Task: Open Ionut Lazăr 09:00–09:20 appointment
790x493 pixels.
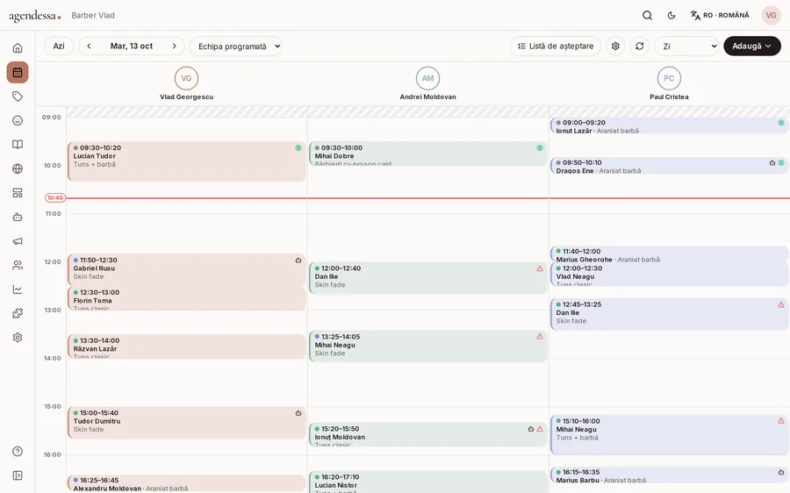Action: [670, 126]
